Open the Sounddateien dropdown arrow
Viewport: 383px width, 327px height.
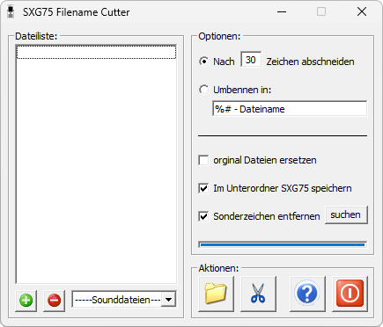tap(168, 300)
